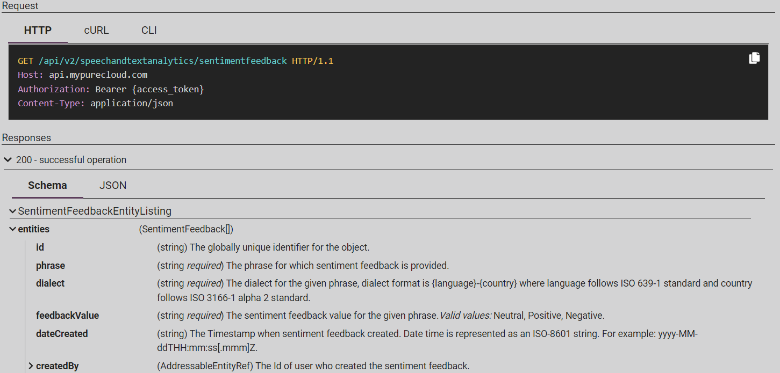Click the SentimentFeedback[] type label
The image size is (780, 373).
pos(186,229)
